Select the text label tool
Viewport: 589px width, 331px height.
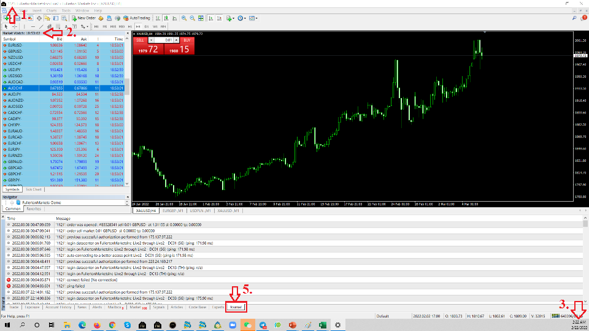(74, 26)
